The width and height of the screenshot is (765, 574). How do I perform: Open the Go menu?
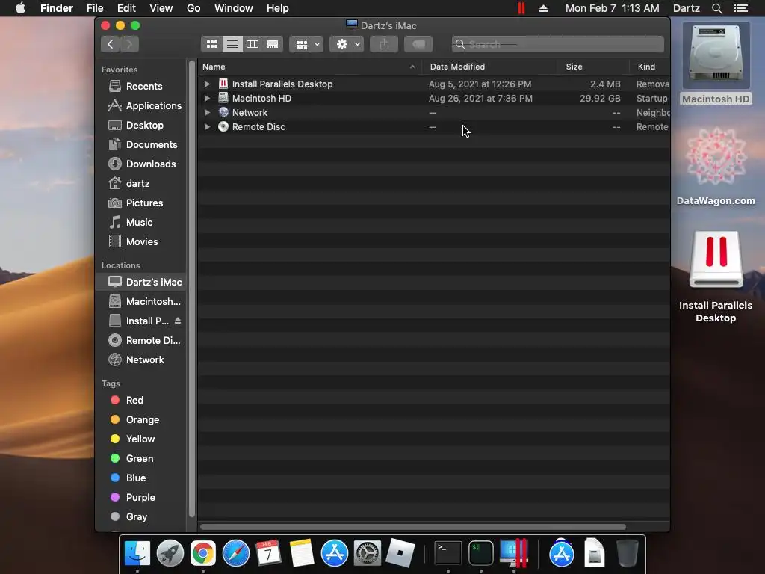(193, 8)
